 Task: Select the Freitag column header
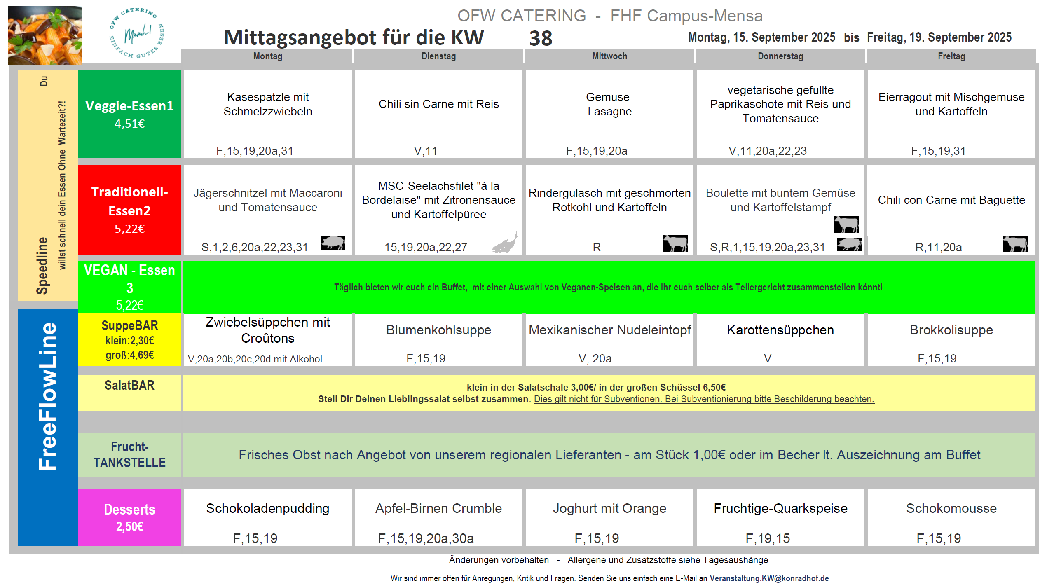coord(951,56)
